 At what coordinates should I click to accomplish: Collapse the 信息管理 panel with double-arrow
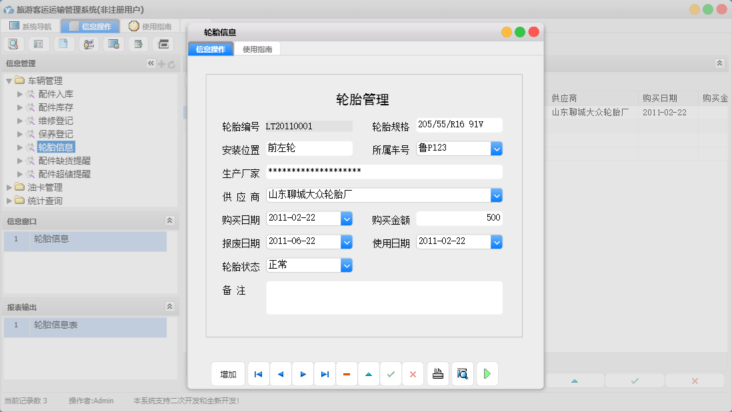click(151, 63)
